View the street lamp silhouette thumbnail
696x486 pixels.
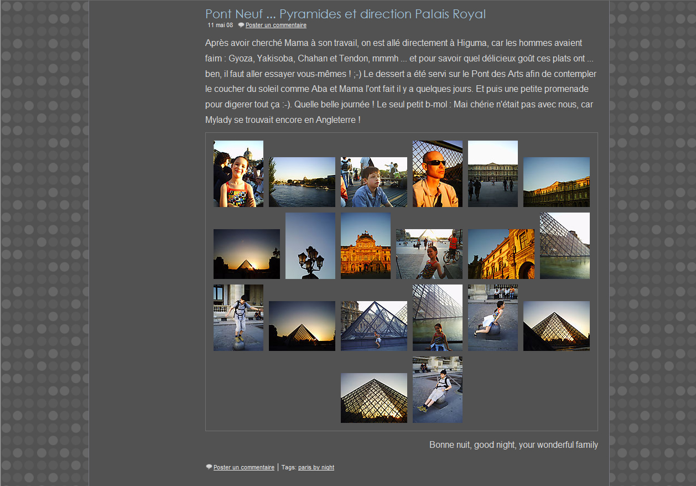pyautogui.click(x=310, y=246)
